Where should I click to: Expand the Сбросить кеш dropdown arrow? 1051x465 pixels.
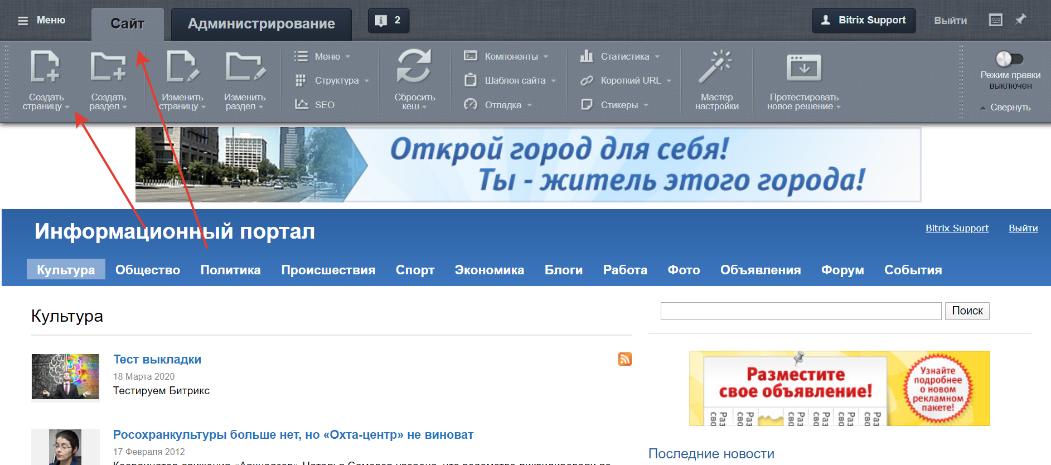pos(424,107)
